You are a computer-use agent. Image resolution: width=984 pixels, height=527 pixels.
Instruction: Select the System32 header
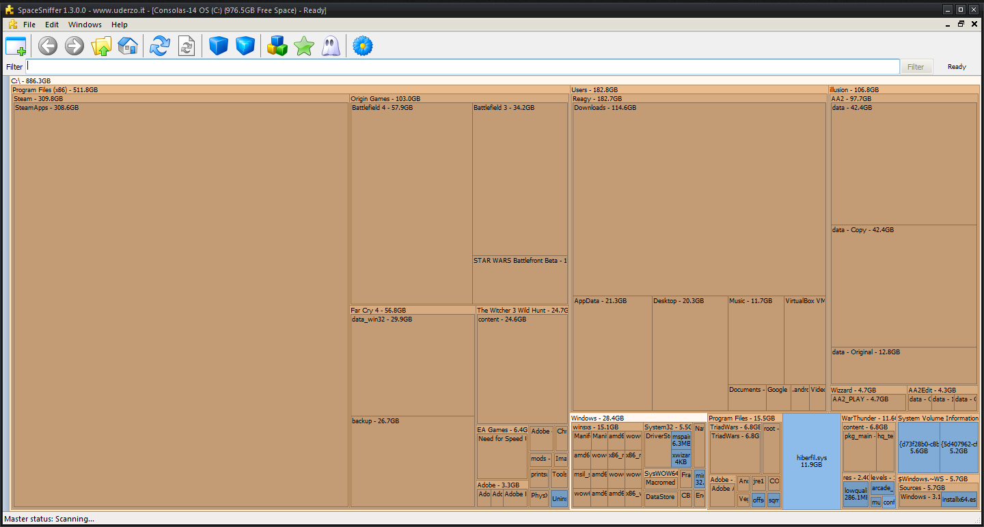668,427
